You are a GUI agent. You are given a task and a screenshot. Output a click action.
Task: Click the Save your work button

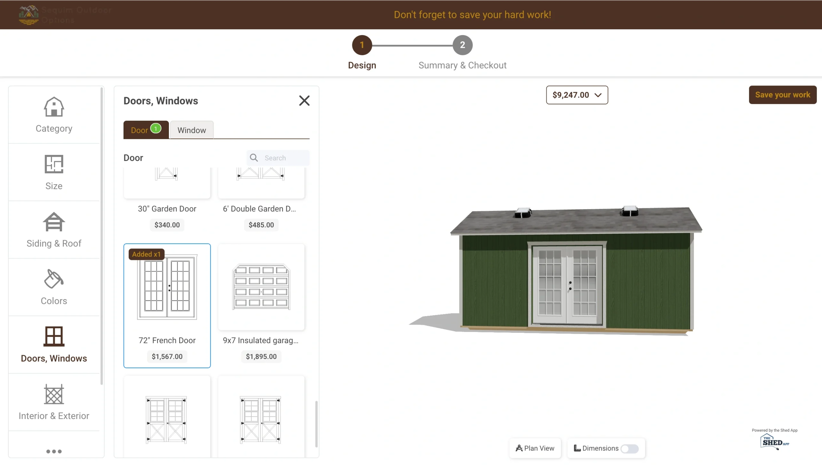coord(783,95)
